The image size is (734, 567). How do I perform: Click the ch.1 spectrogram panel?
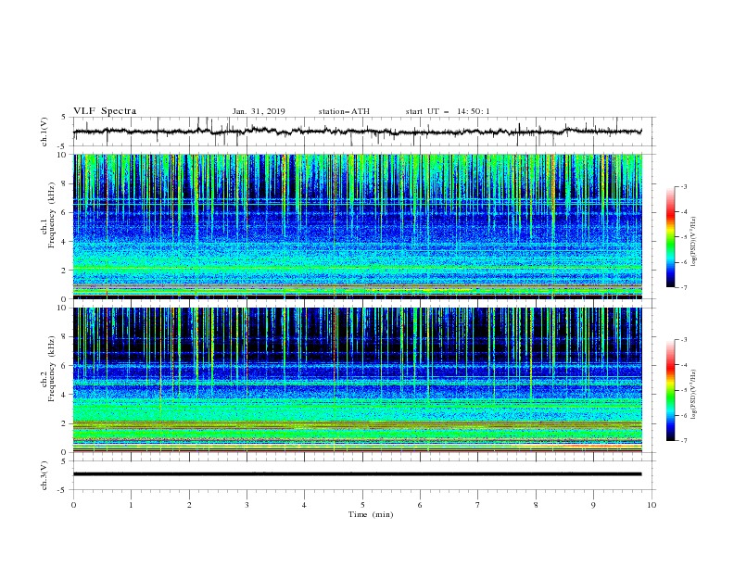[x=358, y=226]
